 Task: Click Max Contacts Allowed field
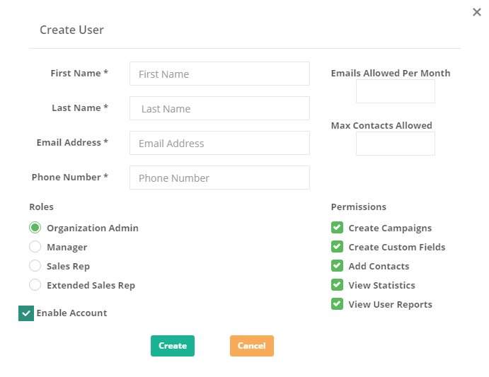click(x=396, y=144)
